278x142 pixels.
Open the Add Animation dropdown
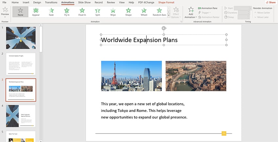click(x=191, y=12)
